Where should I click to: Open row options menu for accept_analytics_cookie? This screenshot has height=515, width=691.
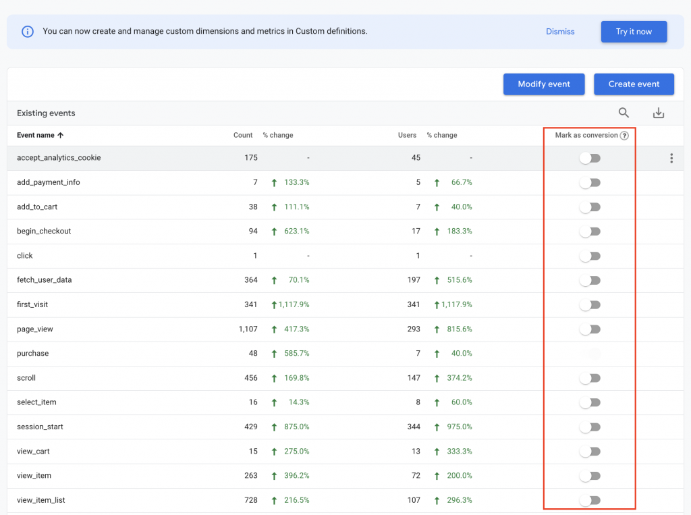[x=671, y=158]
